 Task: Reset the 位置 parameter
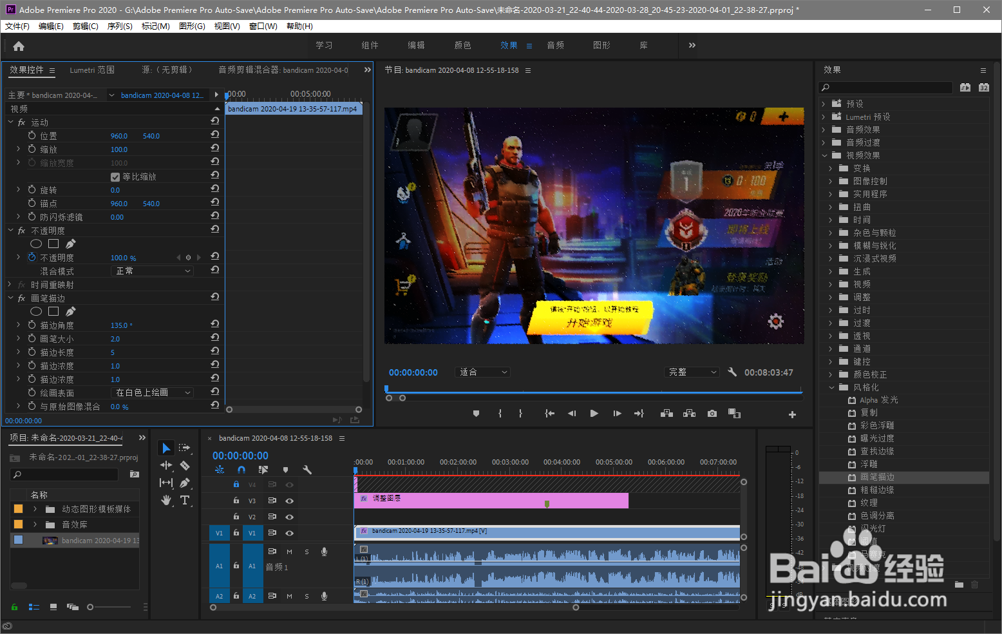point(215,135)
